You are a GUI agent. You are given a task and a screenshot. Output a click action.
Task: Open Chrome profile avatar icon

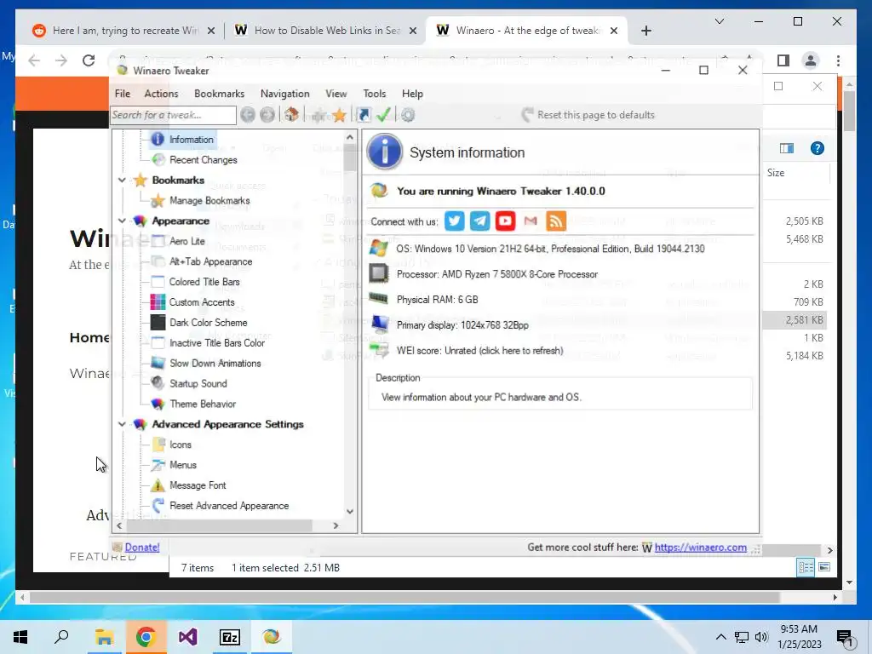point(811,60)
